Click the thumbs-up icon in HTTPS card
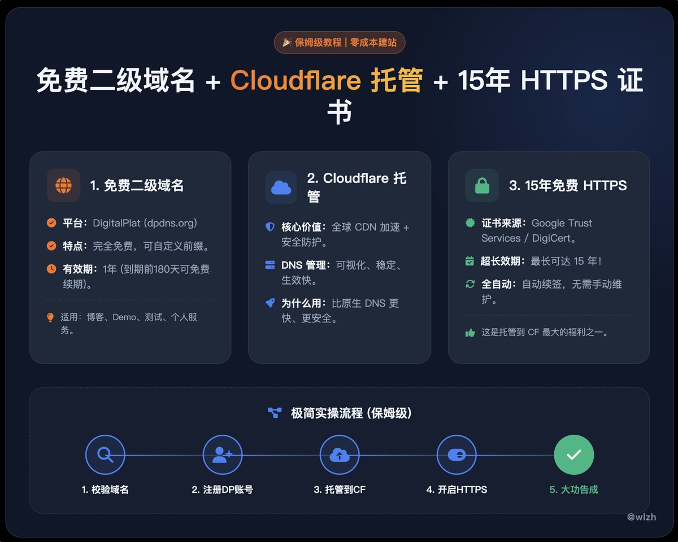Screen dimensions: 678x542 click(x=470, y=333)
